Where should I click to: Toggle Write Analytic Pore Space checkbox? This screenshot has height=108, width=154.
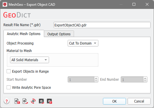9,87
